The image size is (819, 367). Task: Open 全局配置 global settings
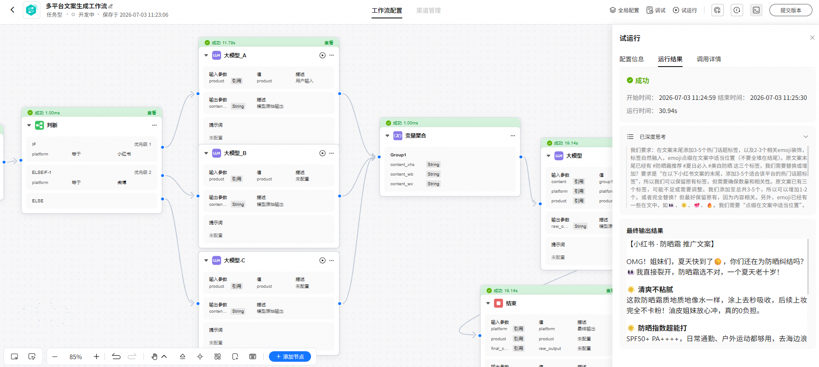click(624, 10)
